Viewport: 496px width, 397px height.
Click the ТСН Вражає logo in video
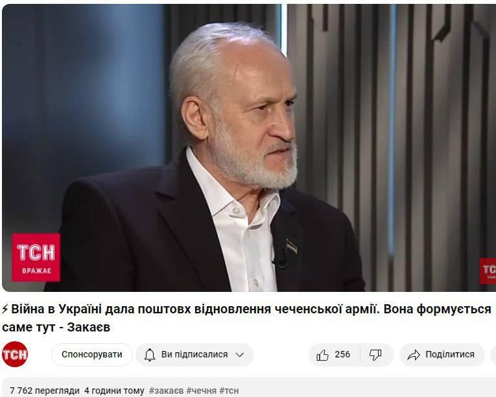(x=36, y=258)
